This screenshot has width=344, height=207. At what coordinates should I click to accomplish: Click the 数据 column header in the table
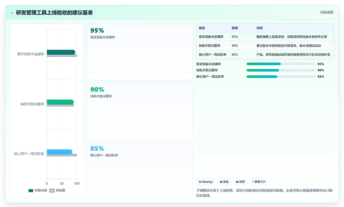(235, 28)
